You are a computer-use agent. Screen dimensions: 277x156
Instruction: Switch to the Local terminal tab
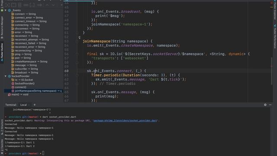point(23,105)
